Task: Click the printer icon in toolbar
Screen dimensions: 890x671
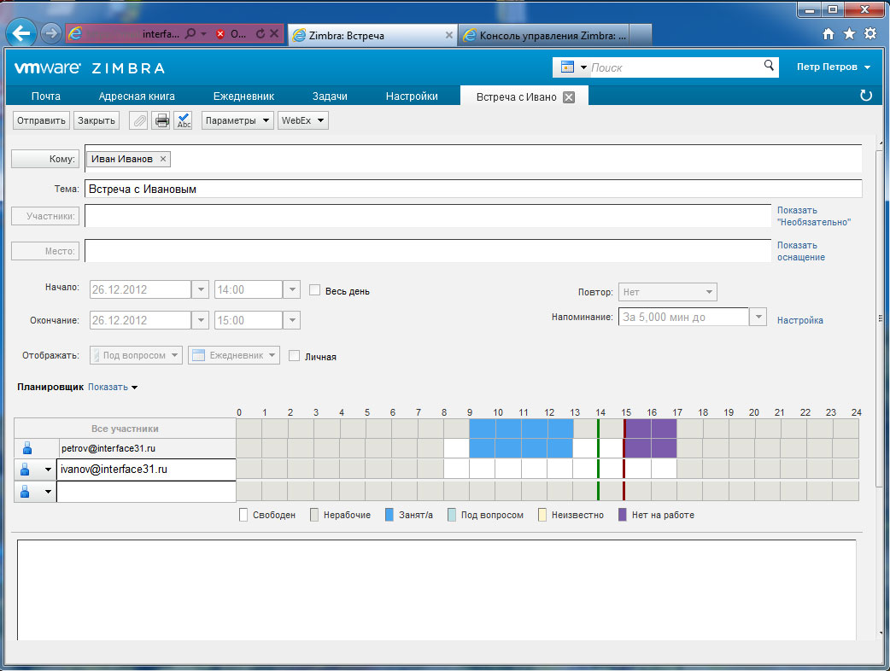Action: (x=161, y=120)
